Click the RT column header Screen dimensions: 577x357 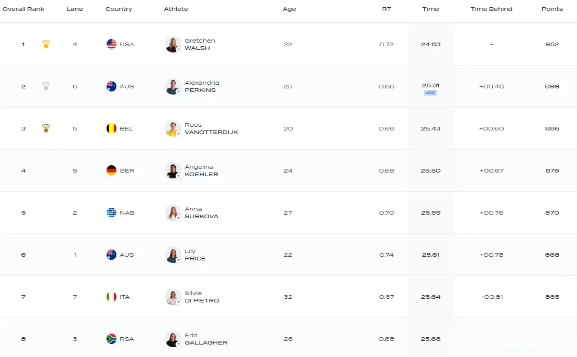(386, 9)
